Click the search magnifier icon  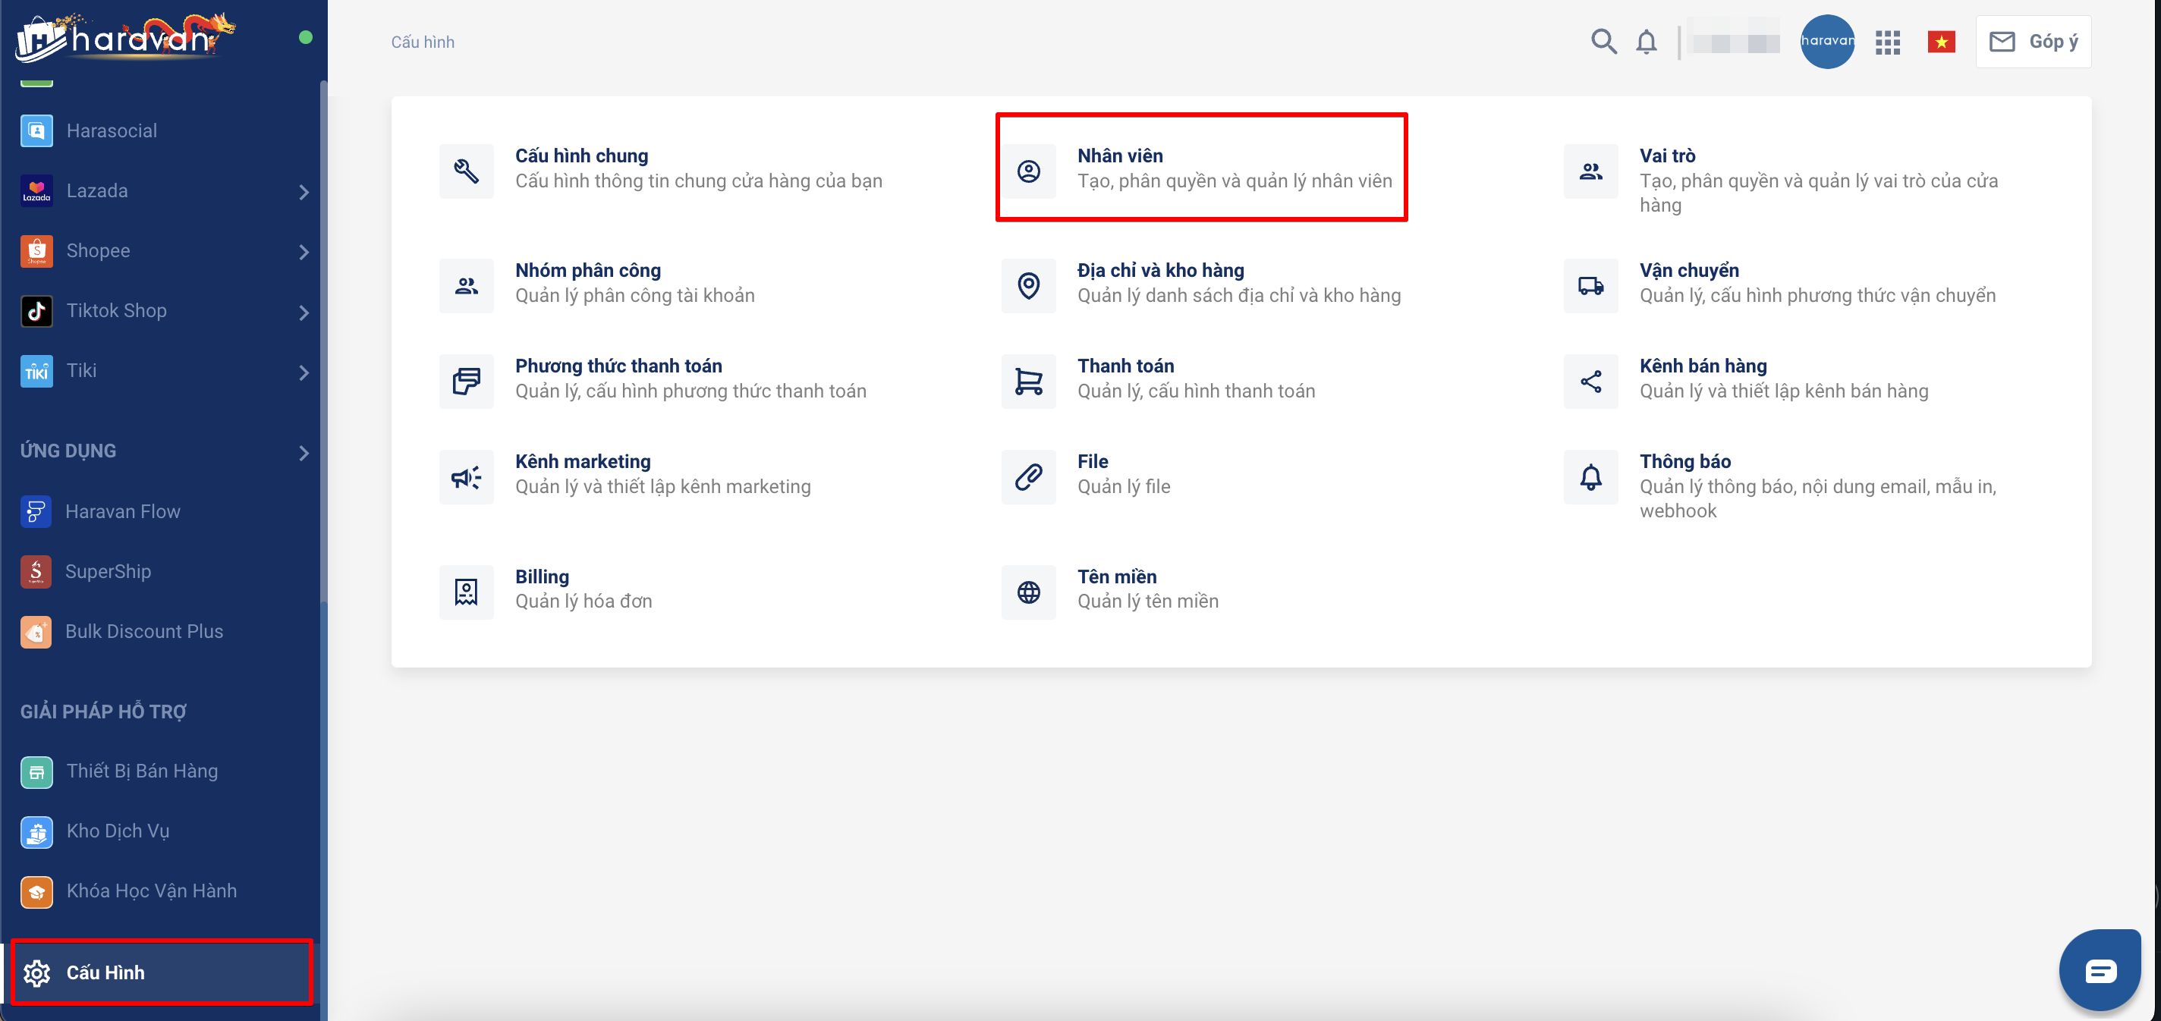[1603, 41]
